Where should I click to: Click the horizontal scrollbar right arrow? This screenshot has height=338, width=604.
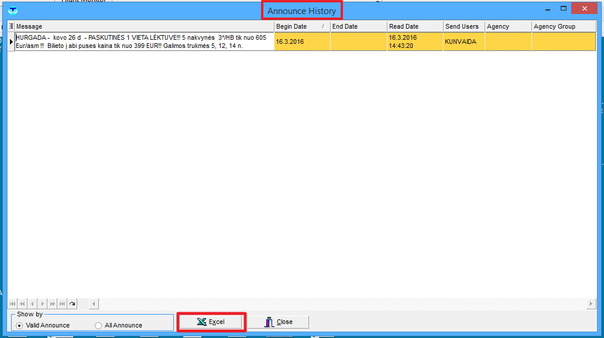tap(591, 304)
